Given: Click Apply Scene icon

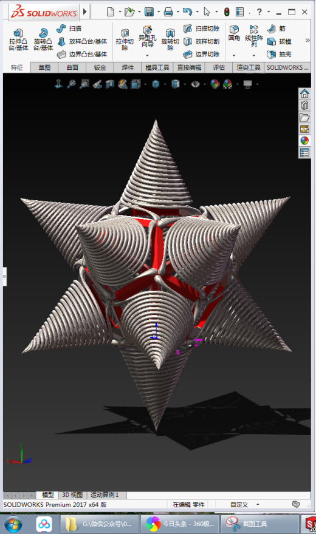Looking at the screenshot, I should (x=227, y=84).
